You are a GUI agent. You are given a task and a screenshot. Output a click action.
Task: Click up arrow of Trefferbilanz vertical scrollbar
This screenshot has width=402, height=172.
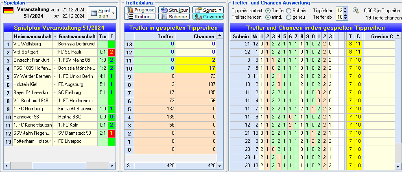tap(219, 35)
